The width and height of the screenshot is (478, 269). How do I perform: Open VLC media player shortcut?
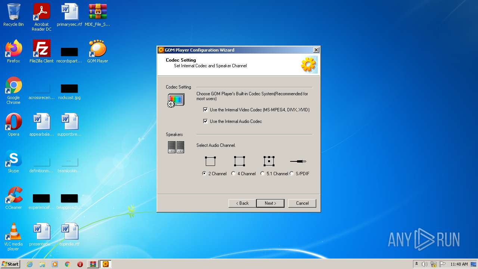click(13, 237)
